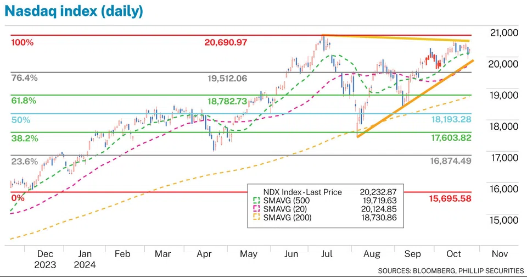Click the Aug month on time axis
527x277 pixels.
[x=372, y=254]
